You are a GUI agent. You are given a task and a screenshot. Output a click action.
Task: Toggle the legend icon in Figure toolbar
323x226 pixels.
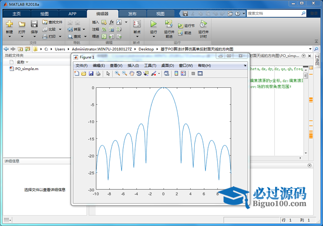pos(183,73)
